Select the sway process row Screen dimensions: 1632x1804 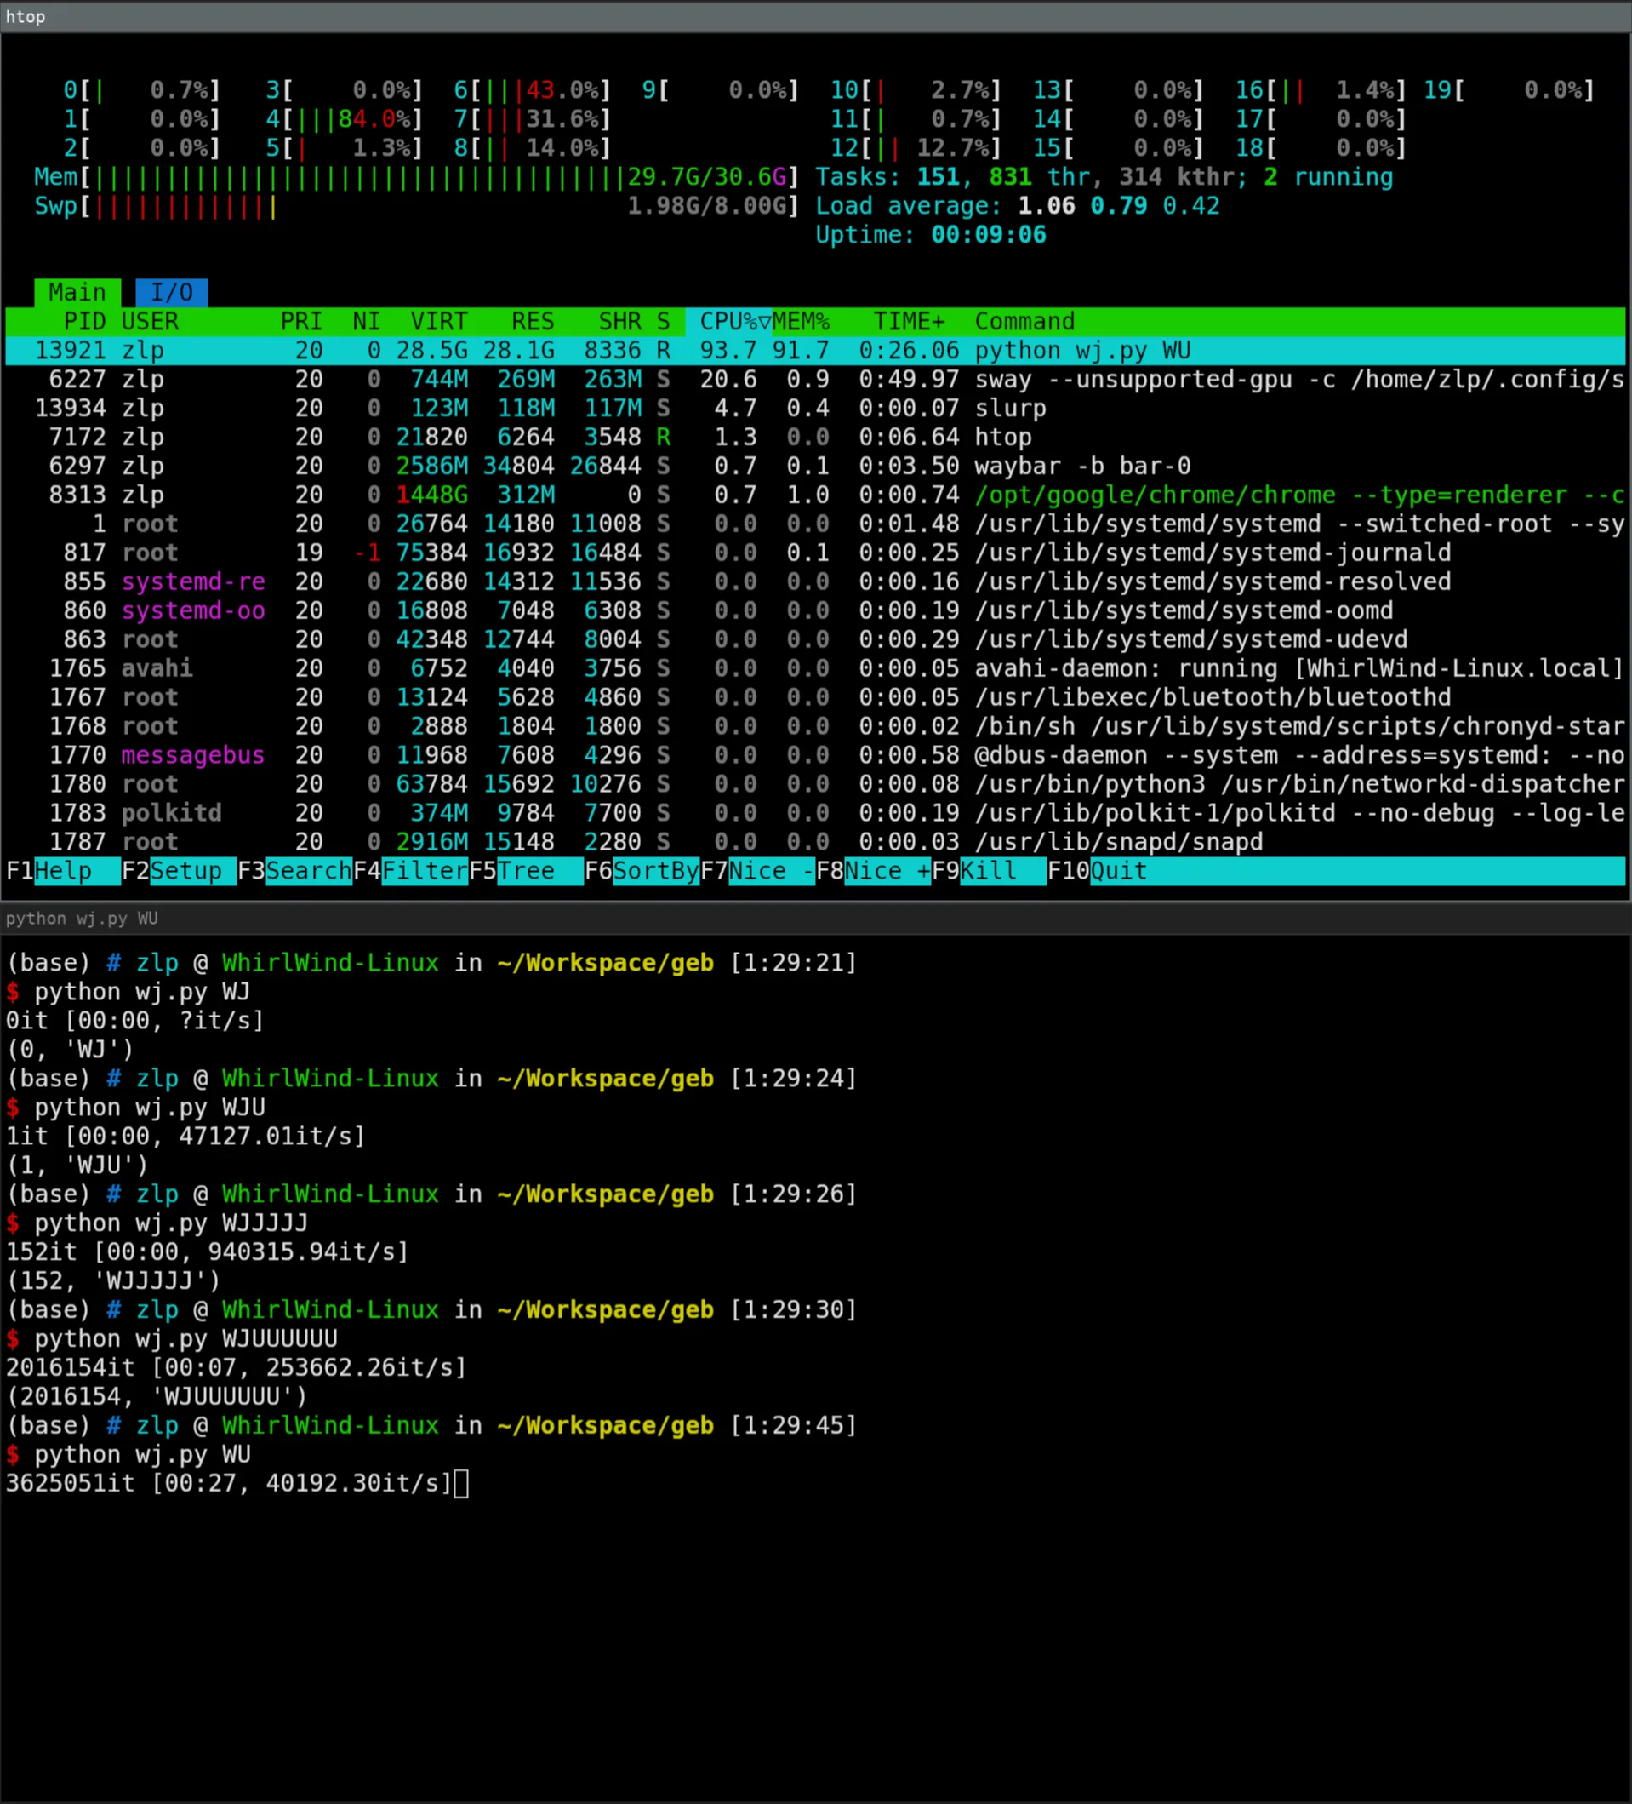pos(815,380)
